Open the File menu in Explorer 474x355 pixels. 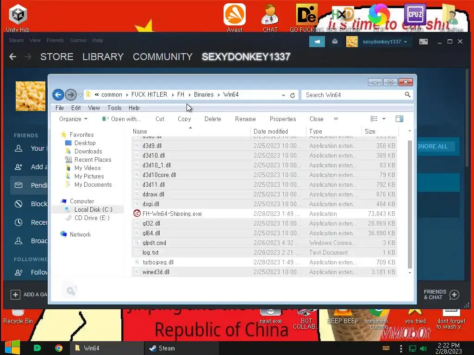click(60, 108)
